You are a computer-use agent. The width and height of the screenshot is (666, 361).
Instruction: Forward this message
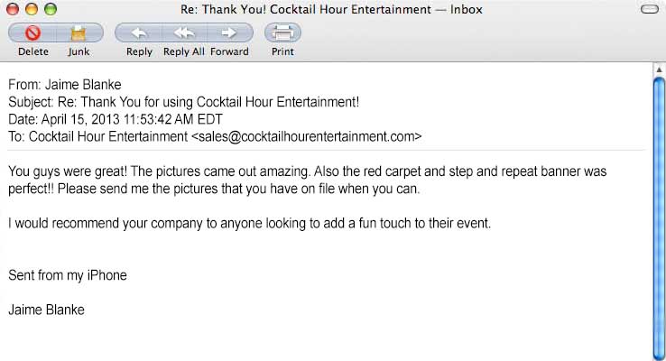point(229,33)
